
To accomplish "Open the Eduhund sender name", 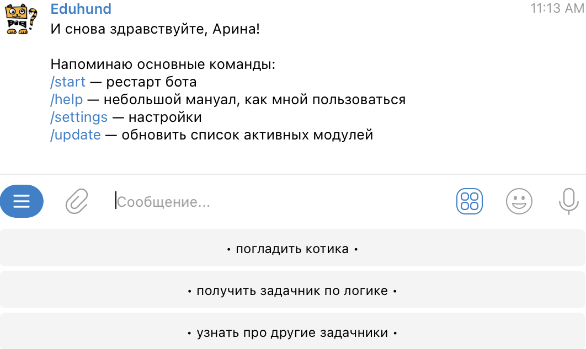I will click(x=81, y=9).
